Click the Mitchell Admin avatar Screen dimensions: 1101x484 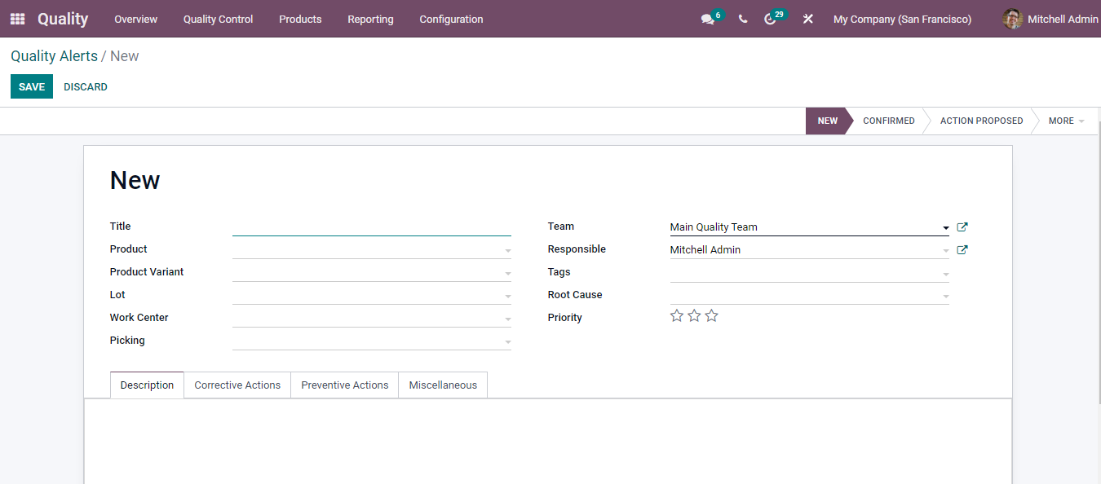tap(1011, 19)
